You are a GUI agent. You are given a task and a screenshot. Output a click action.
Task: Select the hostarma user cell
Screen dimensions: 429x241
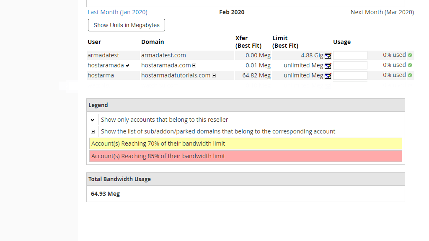click(101, 75)
